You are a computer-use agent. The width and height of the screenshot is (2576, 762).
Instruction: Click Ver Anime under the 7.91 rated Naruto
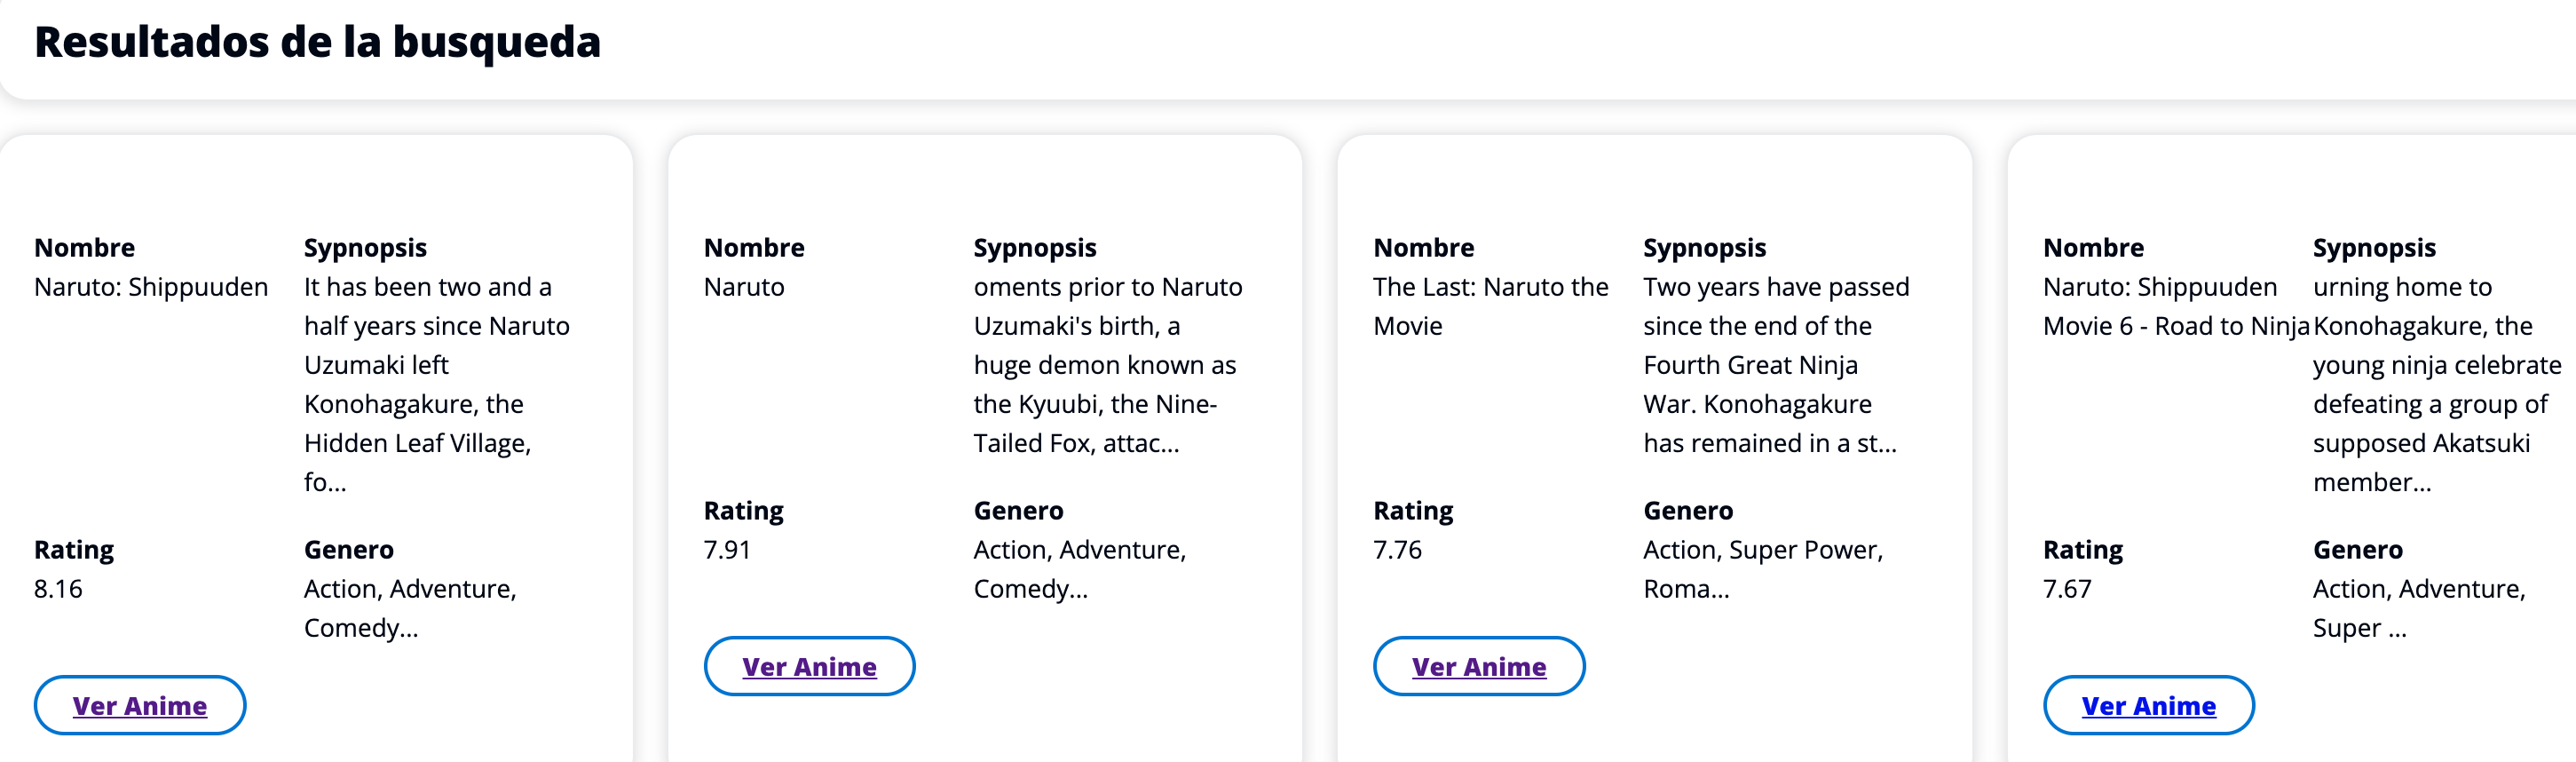808,666
